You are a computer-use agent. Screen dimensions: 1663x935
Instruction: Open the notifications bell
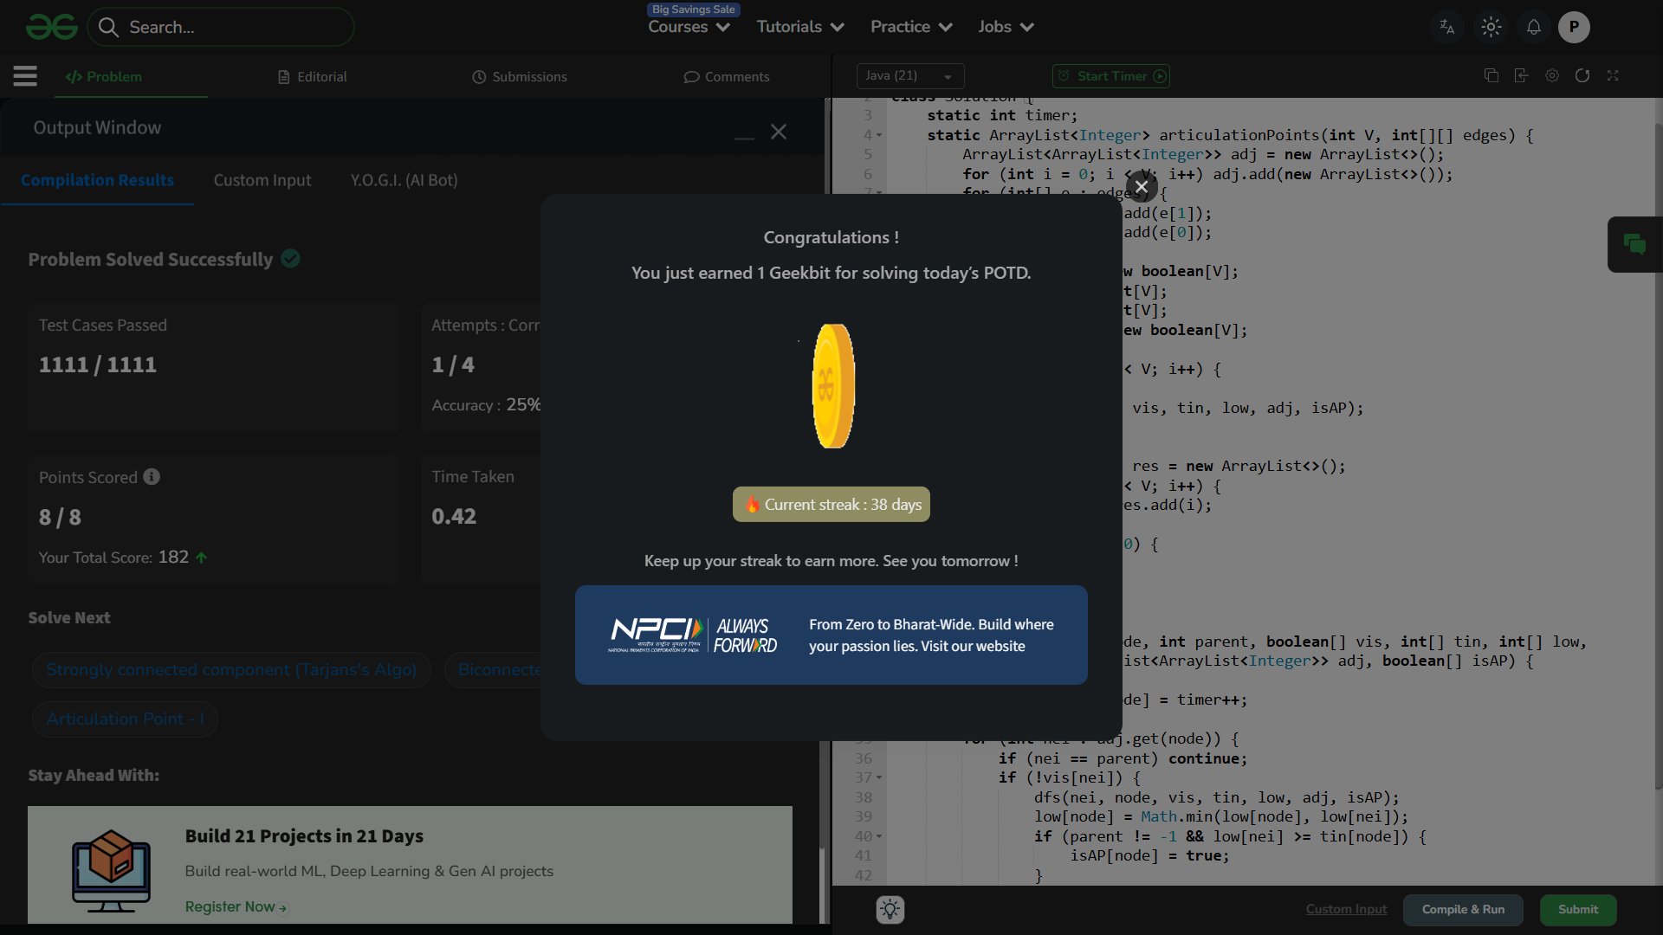pos(1533,27)
